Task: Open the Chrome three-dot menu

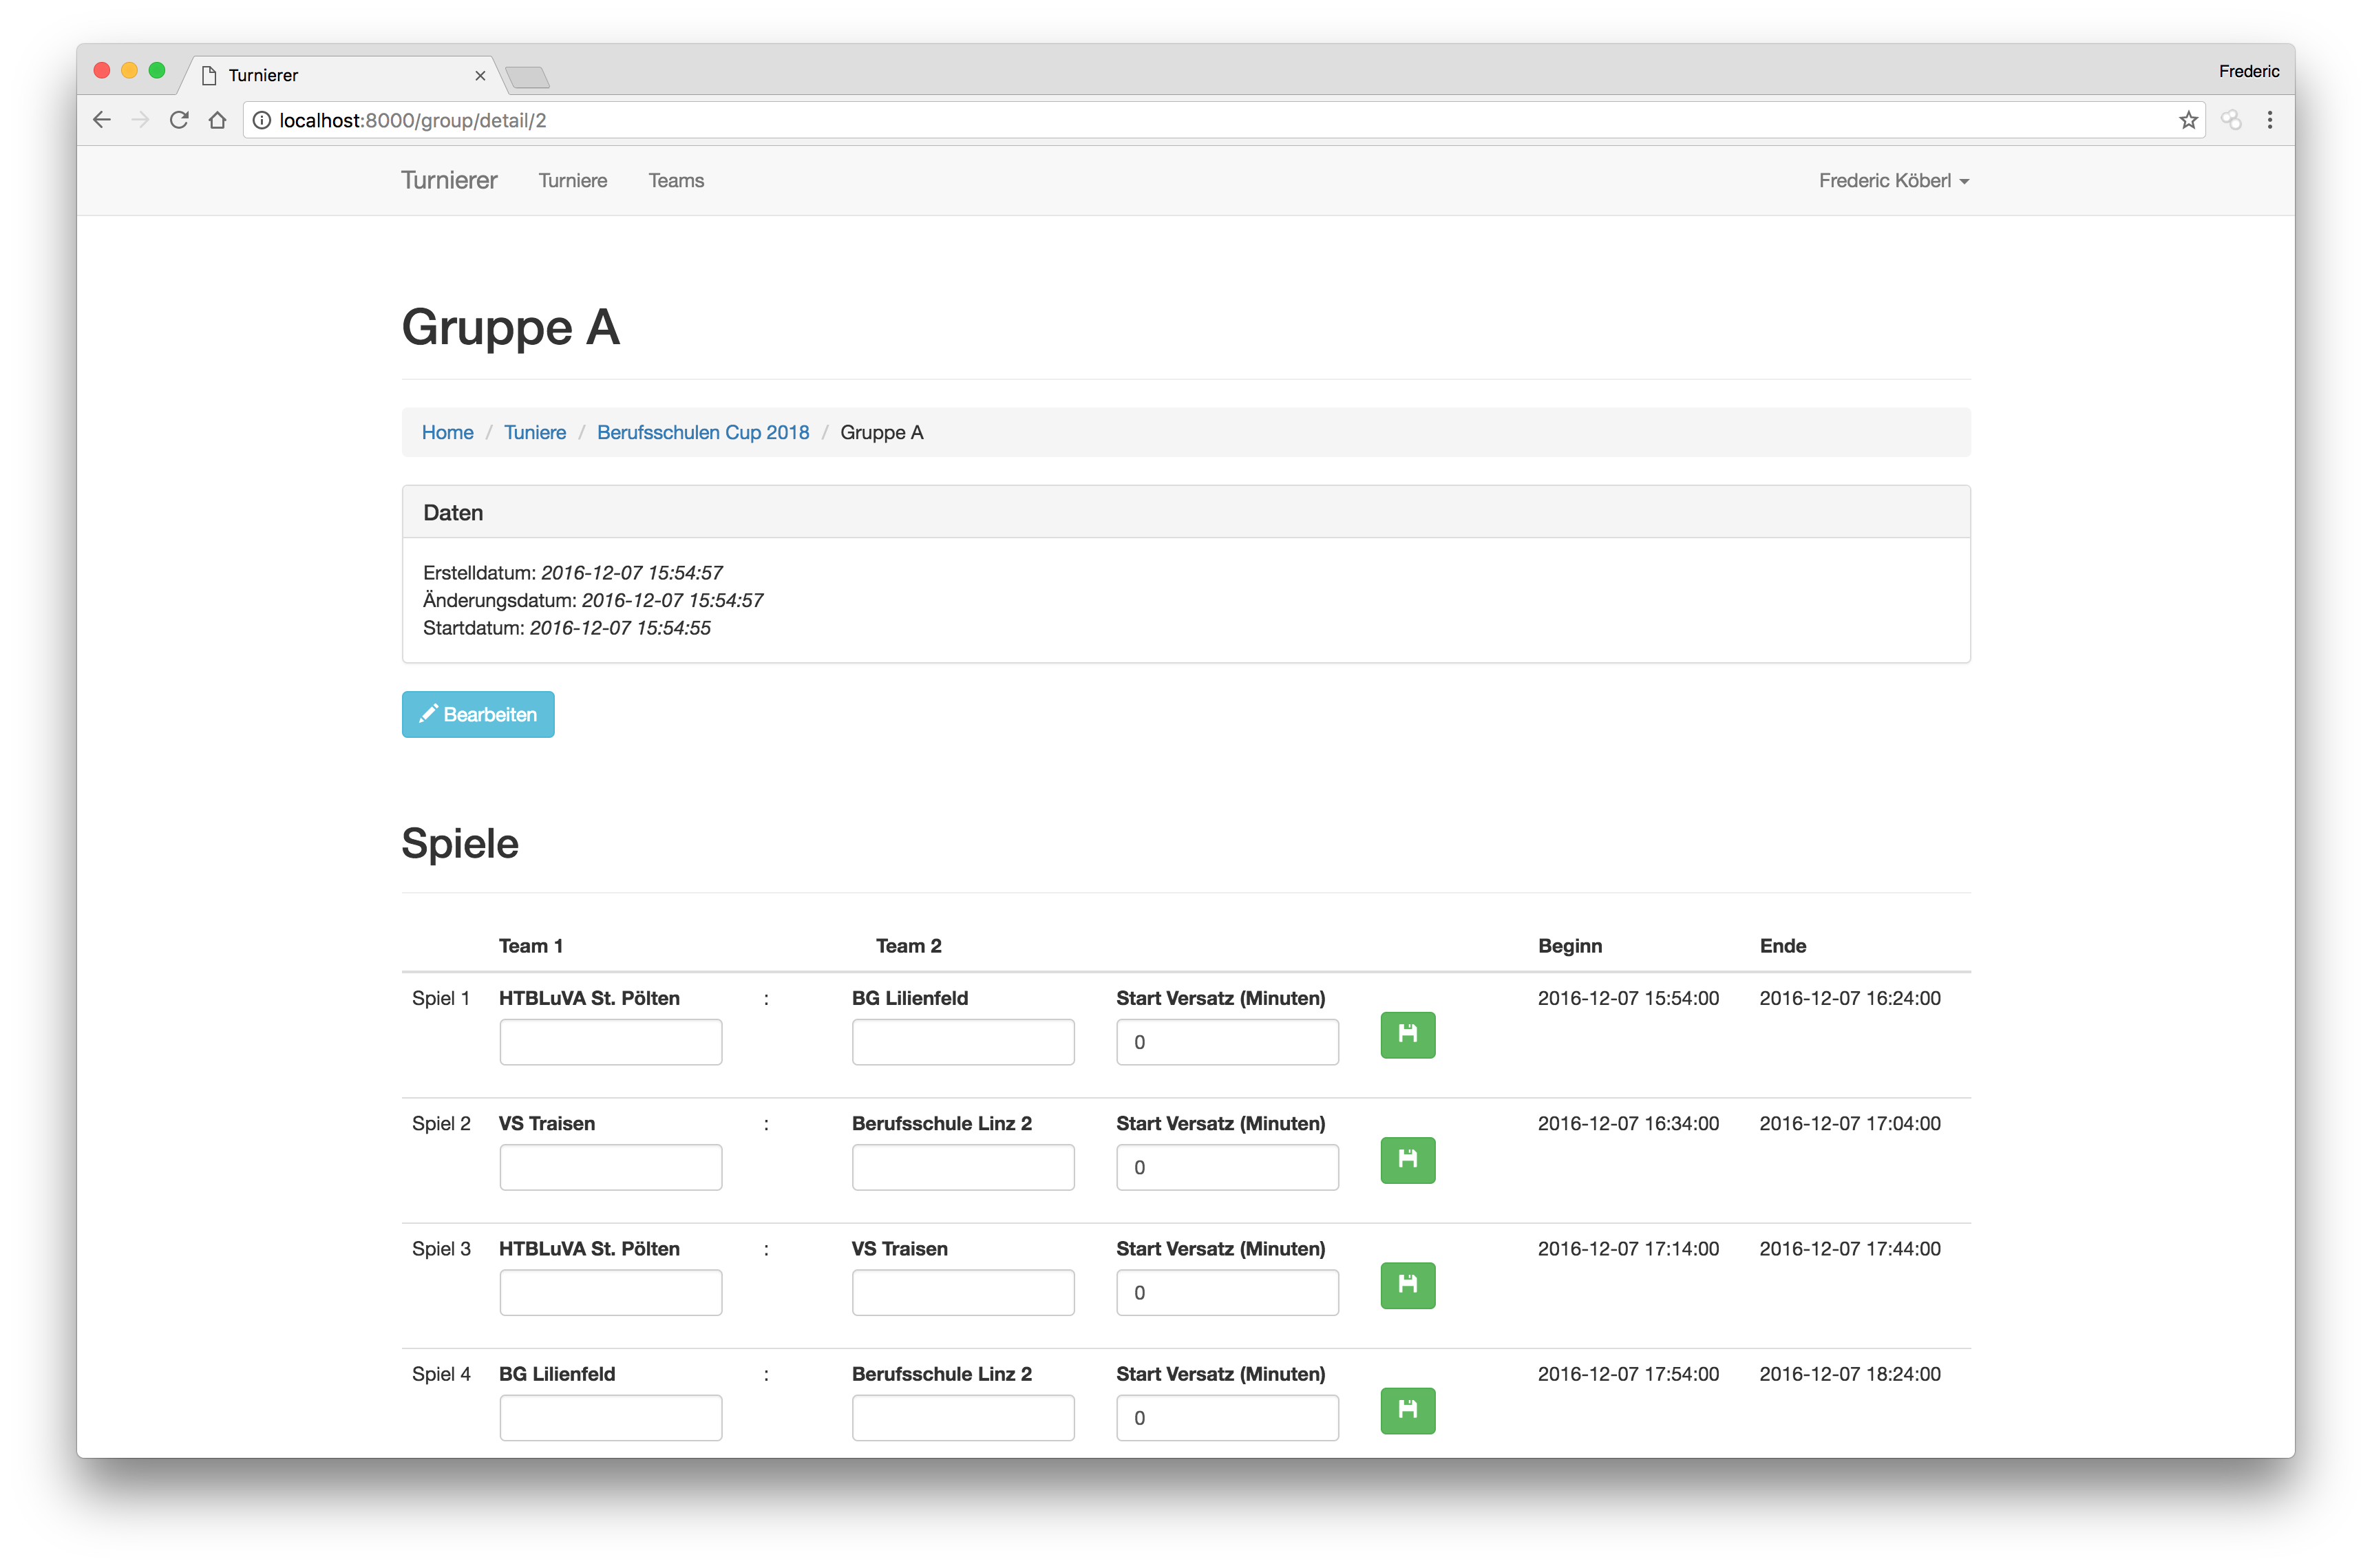Action: tap(2269, 120)
